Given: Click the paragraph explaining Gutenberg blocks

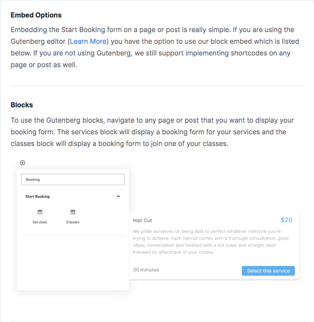Looking at the screenshot, I should (x=152, y=132).
